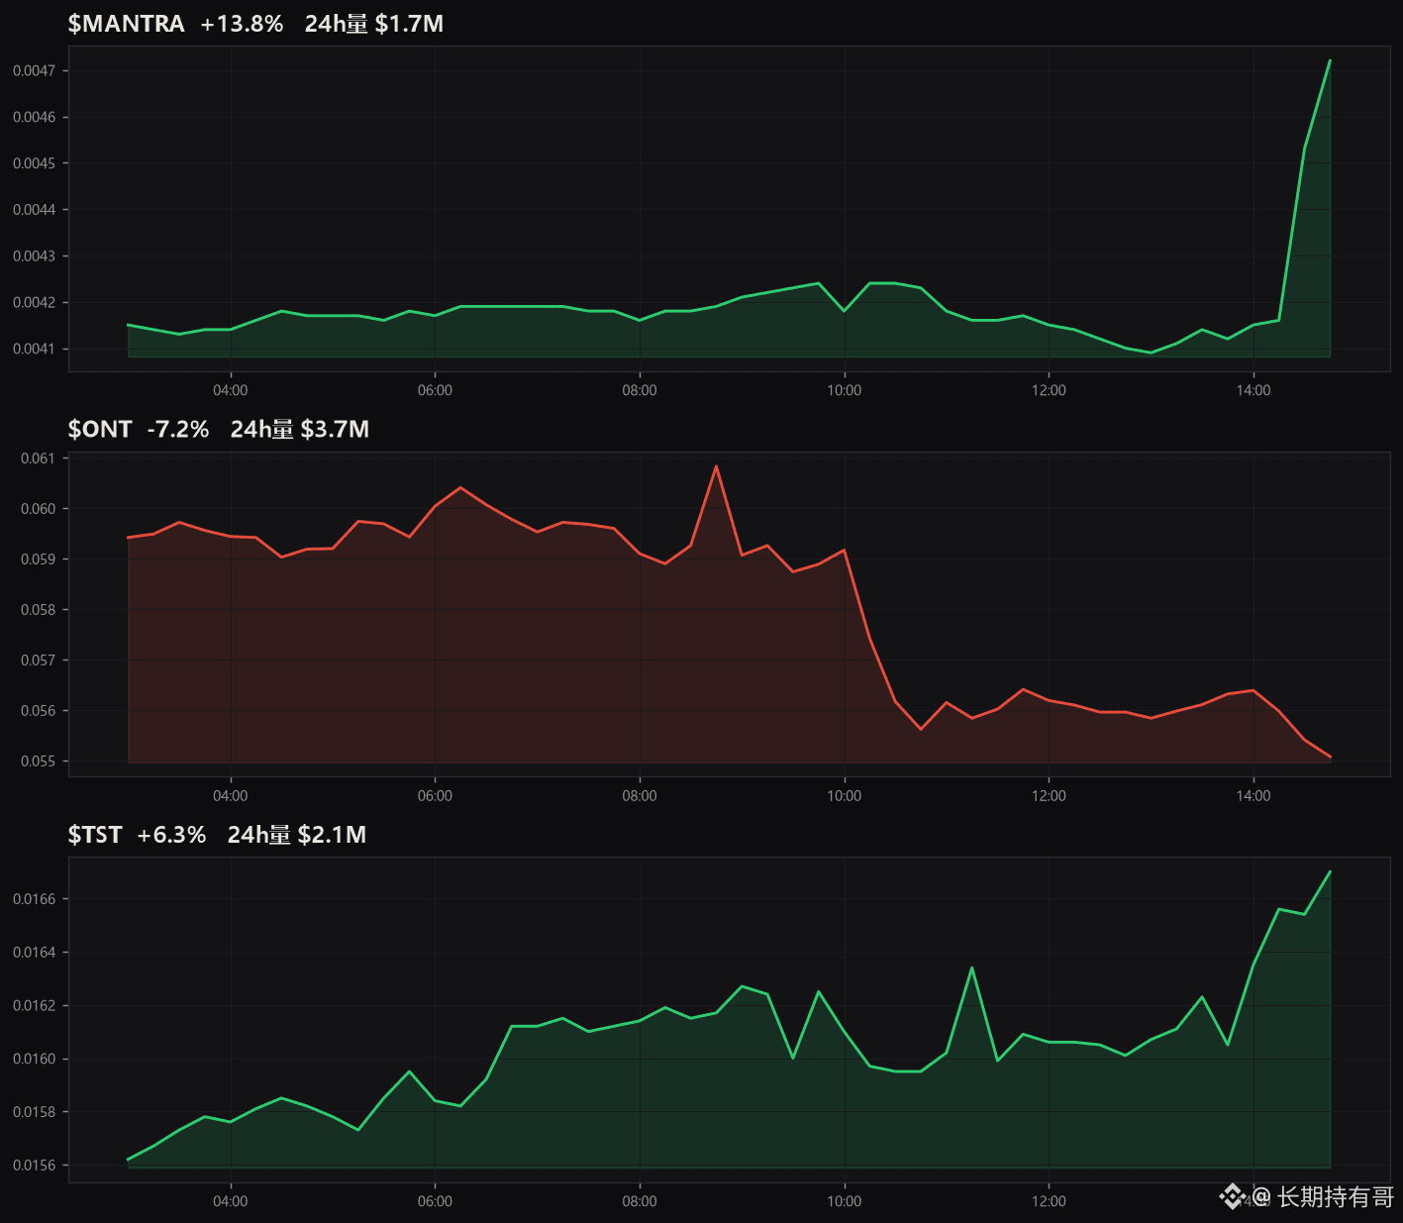The width and height of the screenshot is (1403, 1223).
Task: Click 06:00 on the $MANTRA time axis
Action: 435,390
